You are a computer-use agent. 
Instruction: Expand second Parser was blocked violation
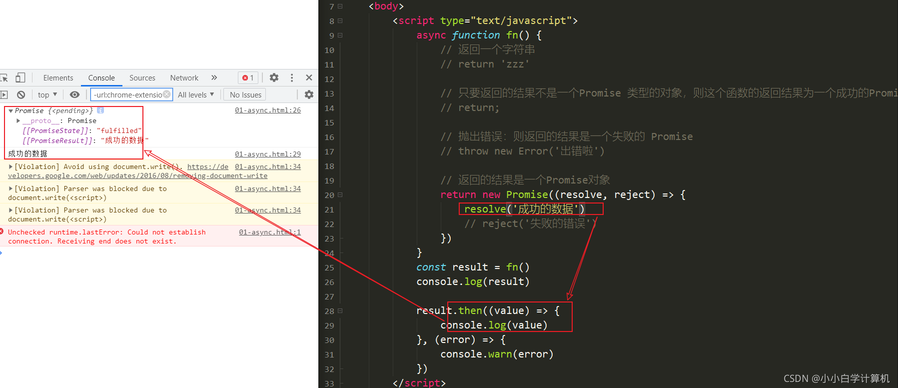point(11,210)
